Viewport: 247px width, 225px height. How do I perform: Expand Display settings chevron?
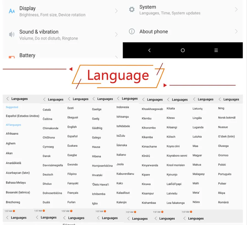116,11
